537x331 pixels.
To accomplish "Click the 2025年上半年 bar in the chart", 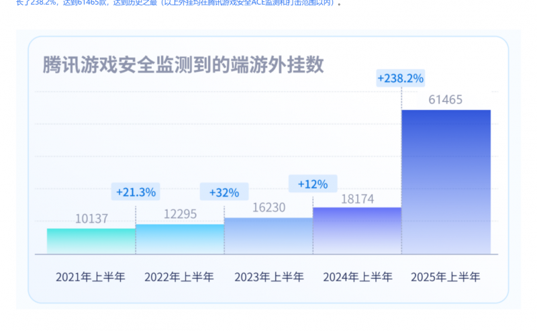I will 446,181.
